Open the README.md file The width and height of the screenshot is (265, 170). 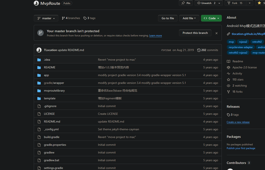point(52,121)
